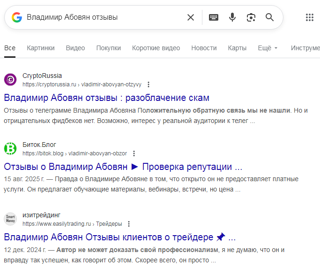Image resolution: width=320 pixels, height=268 pixels.
Task: Click the magnifying glass search button
Action: (269, 17)
